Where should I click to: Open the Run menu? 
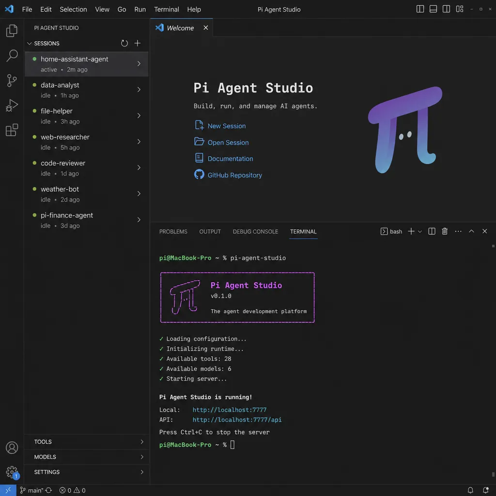coord(140,10)
